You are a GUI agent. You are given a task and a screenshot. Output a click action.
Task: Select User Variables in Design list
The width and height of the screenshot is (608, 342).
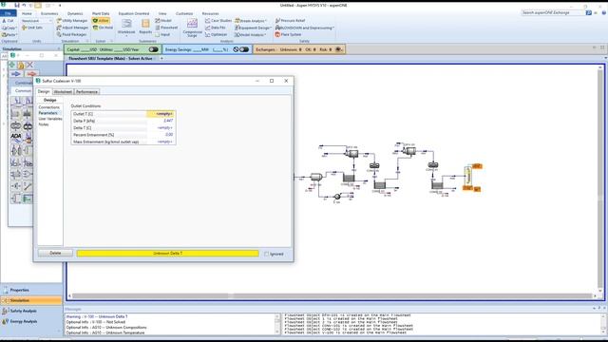50,119
